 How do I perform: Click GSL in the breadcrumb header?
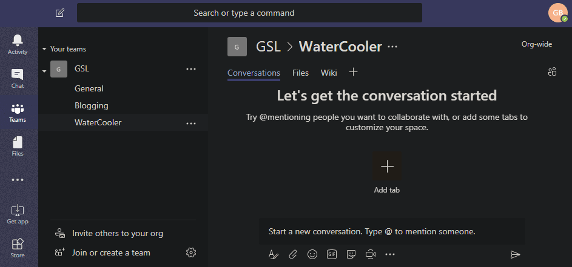(268, 47)
